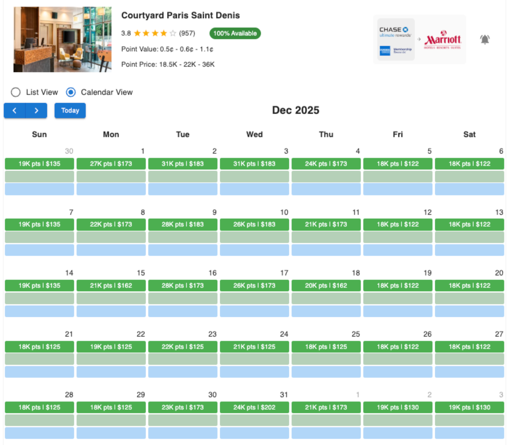This screenshot has height=445, width=510.
Task: Open the notification bell alerts
Action: [485, 39]
